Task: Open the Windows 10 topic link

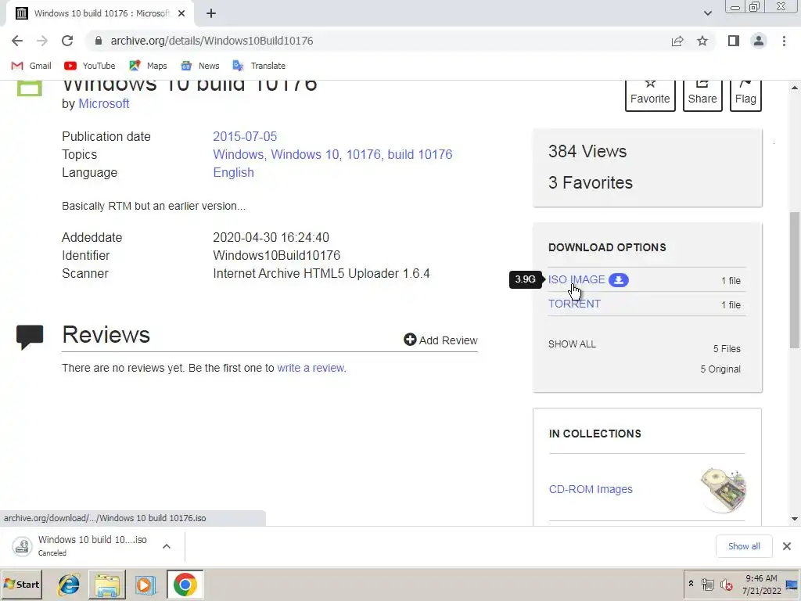Action: pos(304,154)
